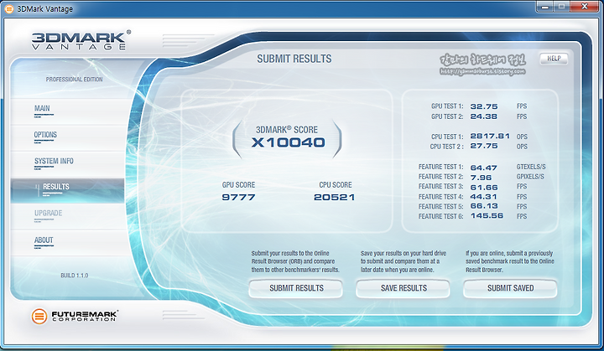The image size is (604, 351).
Task: Click the Submit Results button
Action: [296, 288]
